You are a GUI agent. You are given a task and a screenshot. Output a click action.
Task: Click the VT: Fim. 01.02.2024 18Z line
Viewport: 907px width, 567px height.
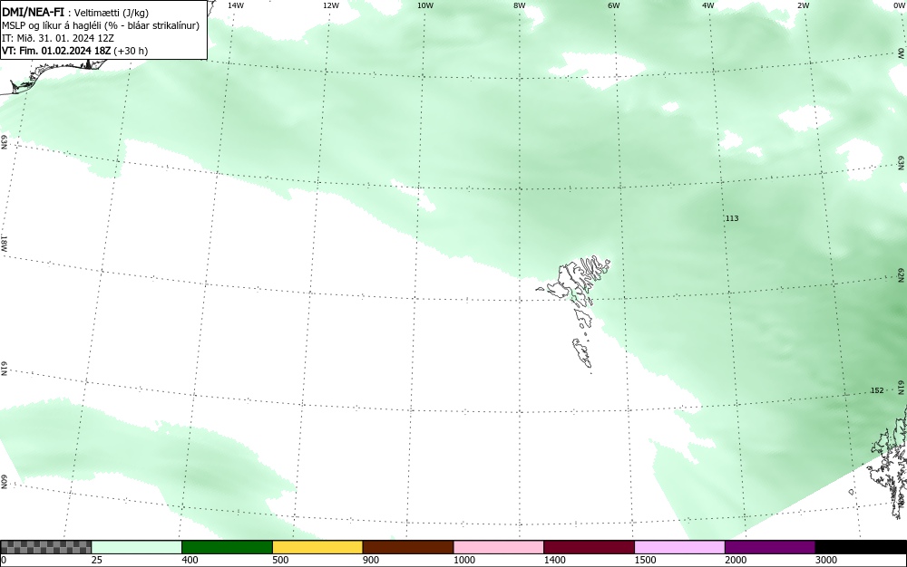(x=74, y=51)
